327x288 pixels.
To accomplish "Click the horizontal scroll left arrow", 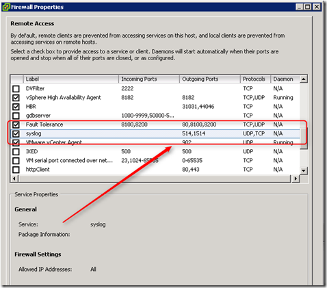I will (14, 179).
